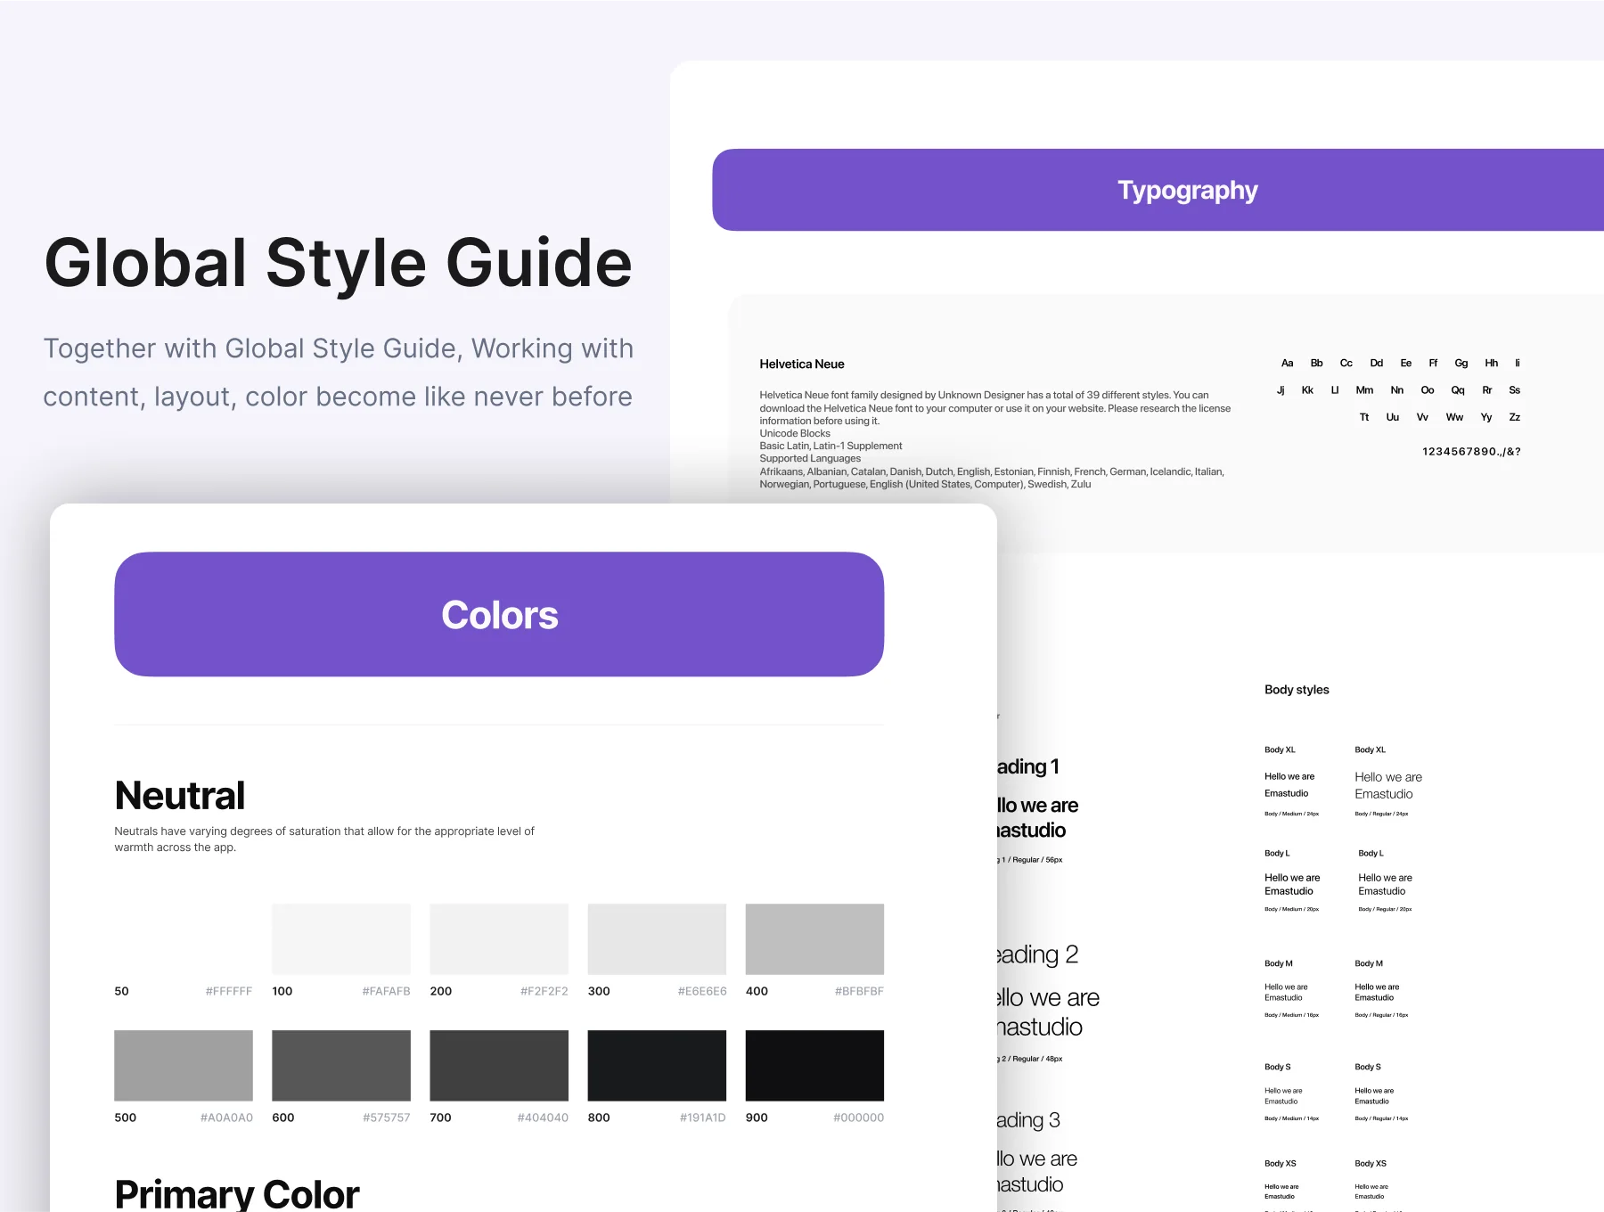Click the "Mm" glyph sample
This screenshot has width=1604, height=1212.
pyautogui.click(x=1364, y=390)
